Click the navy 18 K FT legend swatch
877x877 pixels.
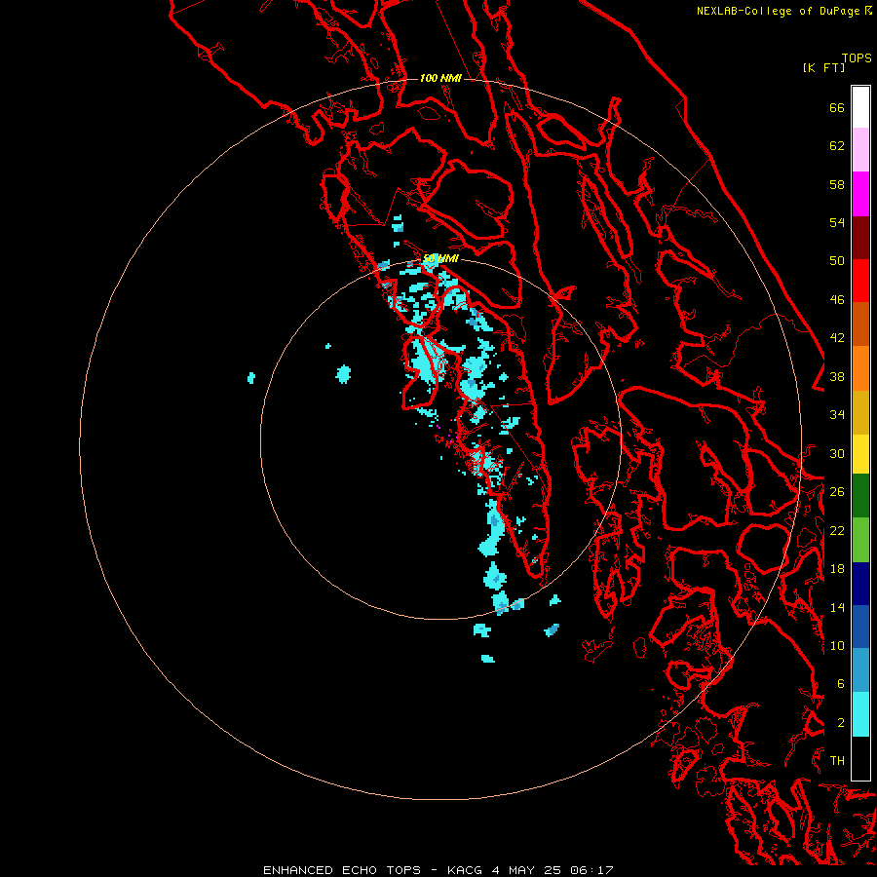tap(860, 584)
